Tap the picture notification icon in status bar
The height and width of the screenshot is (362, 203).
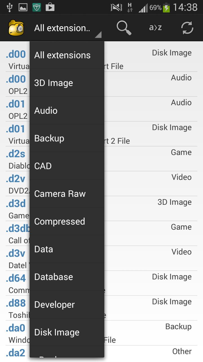pos(23,8)
